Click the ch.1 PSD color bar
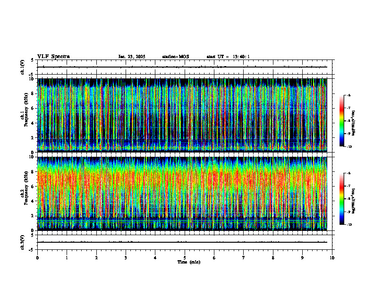The height and width of the screenshot is (289, 374). tap(342, 121)
